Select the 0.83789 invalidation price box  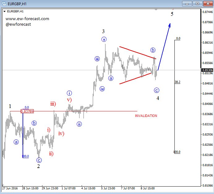tap(27, 111)
